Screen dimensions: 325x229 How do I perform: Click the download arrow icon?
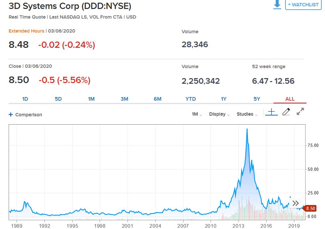click(x=277, y=5)
